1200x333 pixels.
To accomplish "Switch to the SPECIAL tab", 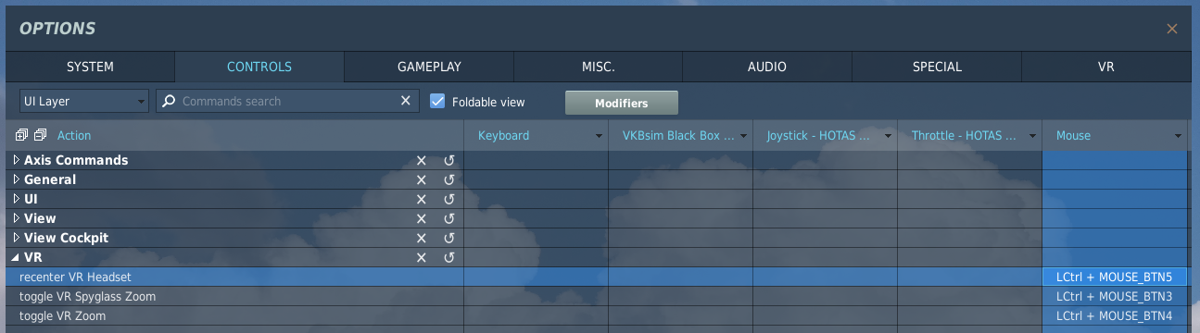I will pyautogui.click(x=937, y=67).
